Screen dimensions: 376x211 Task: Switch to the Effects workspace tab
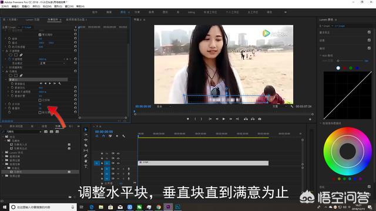[137, 12]
